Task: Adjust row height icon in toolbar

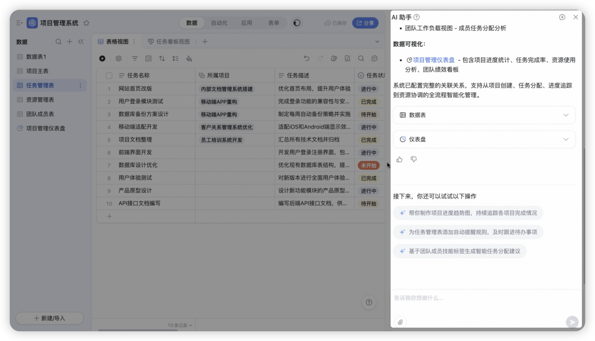Action: (x=175, y=58)
